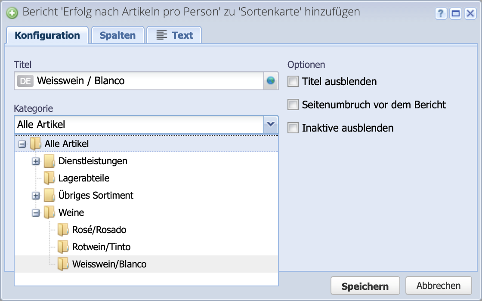Open the Kategorie dropdown arrow
This screenshot has width=482, height=301.
pyautogui.click(x=271, y=125)
